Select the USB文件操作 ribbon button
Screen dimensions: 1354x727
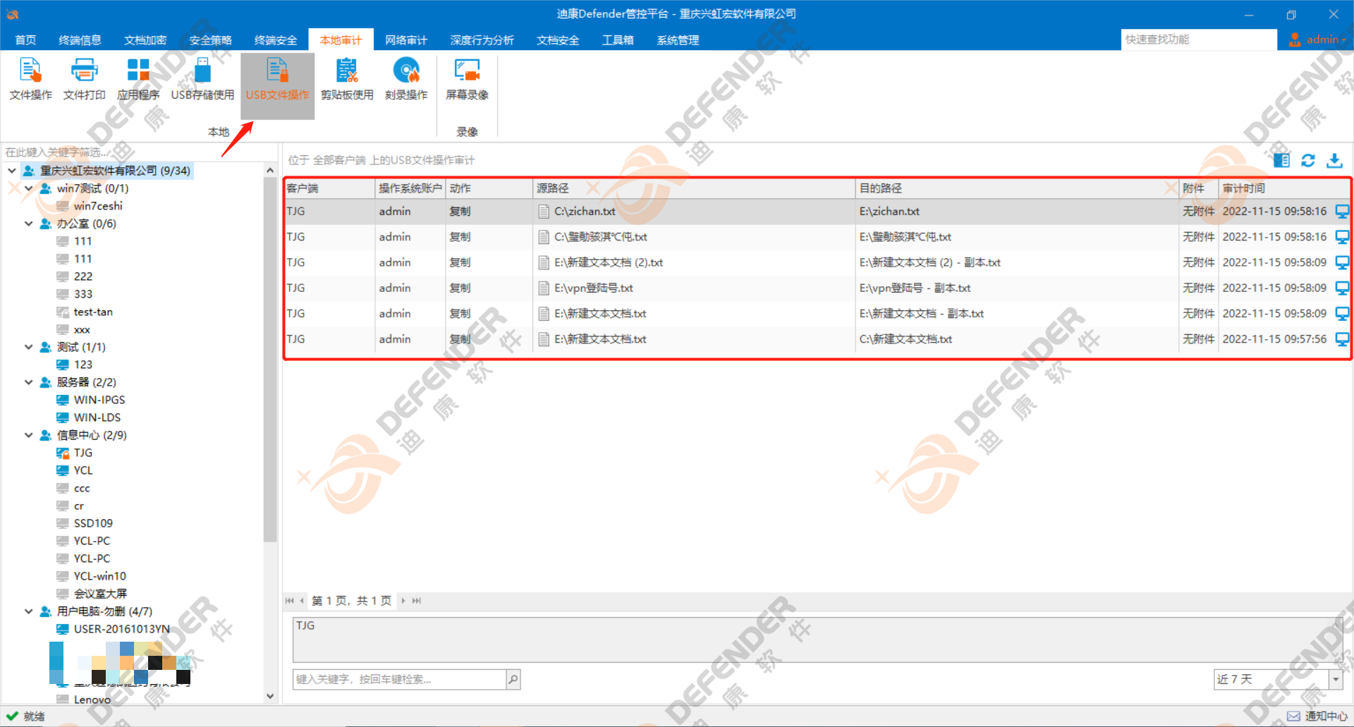(277, 85)
